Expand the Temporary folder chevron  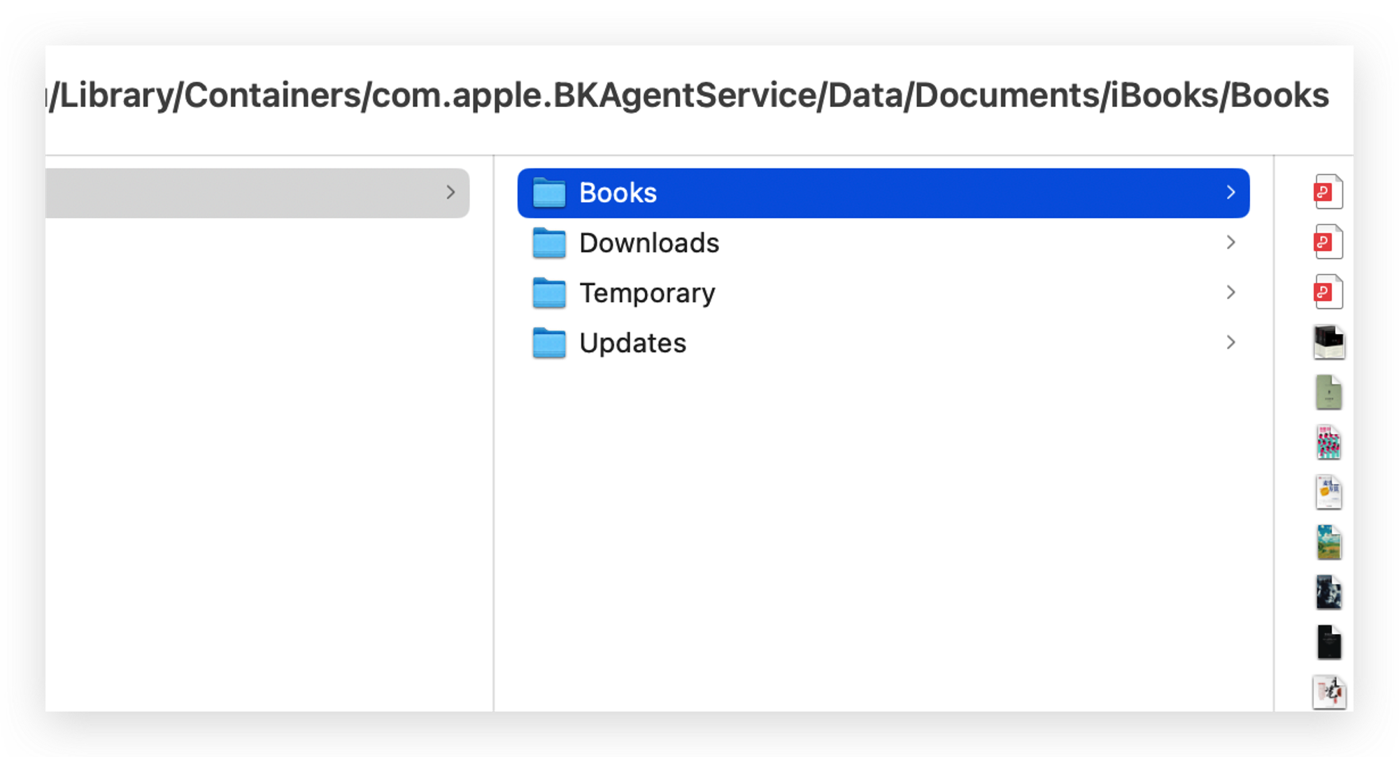(1230, 292)
